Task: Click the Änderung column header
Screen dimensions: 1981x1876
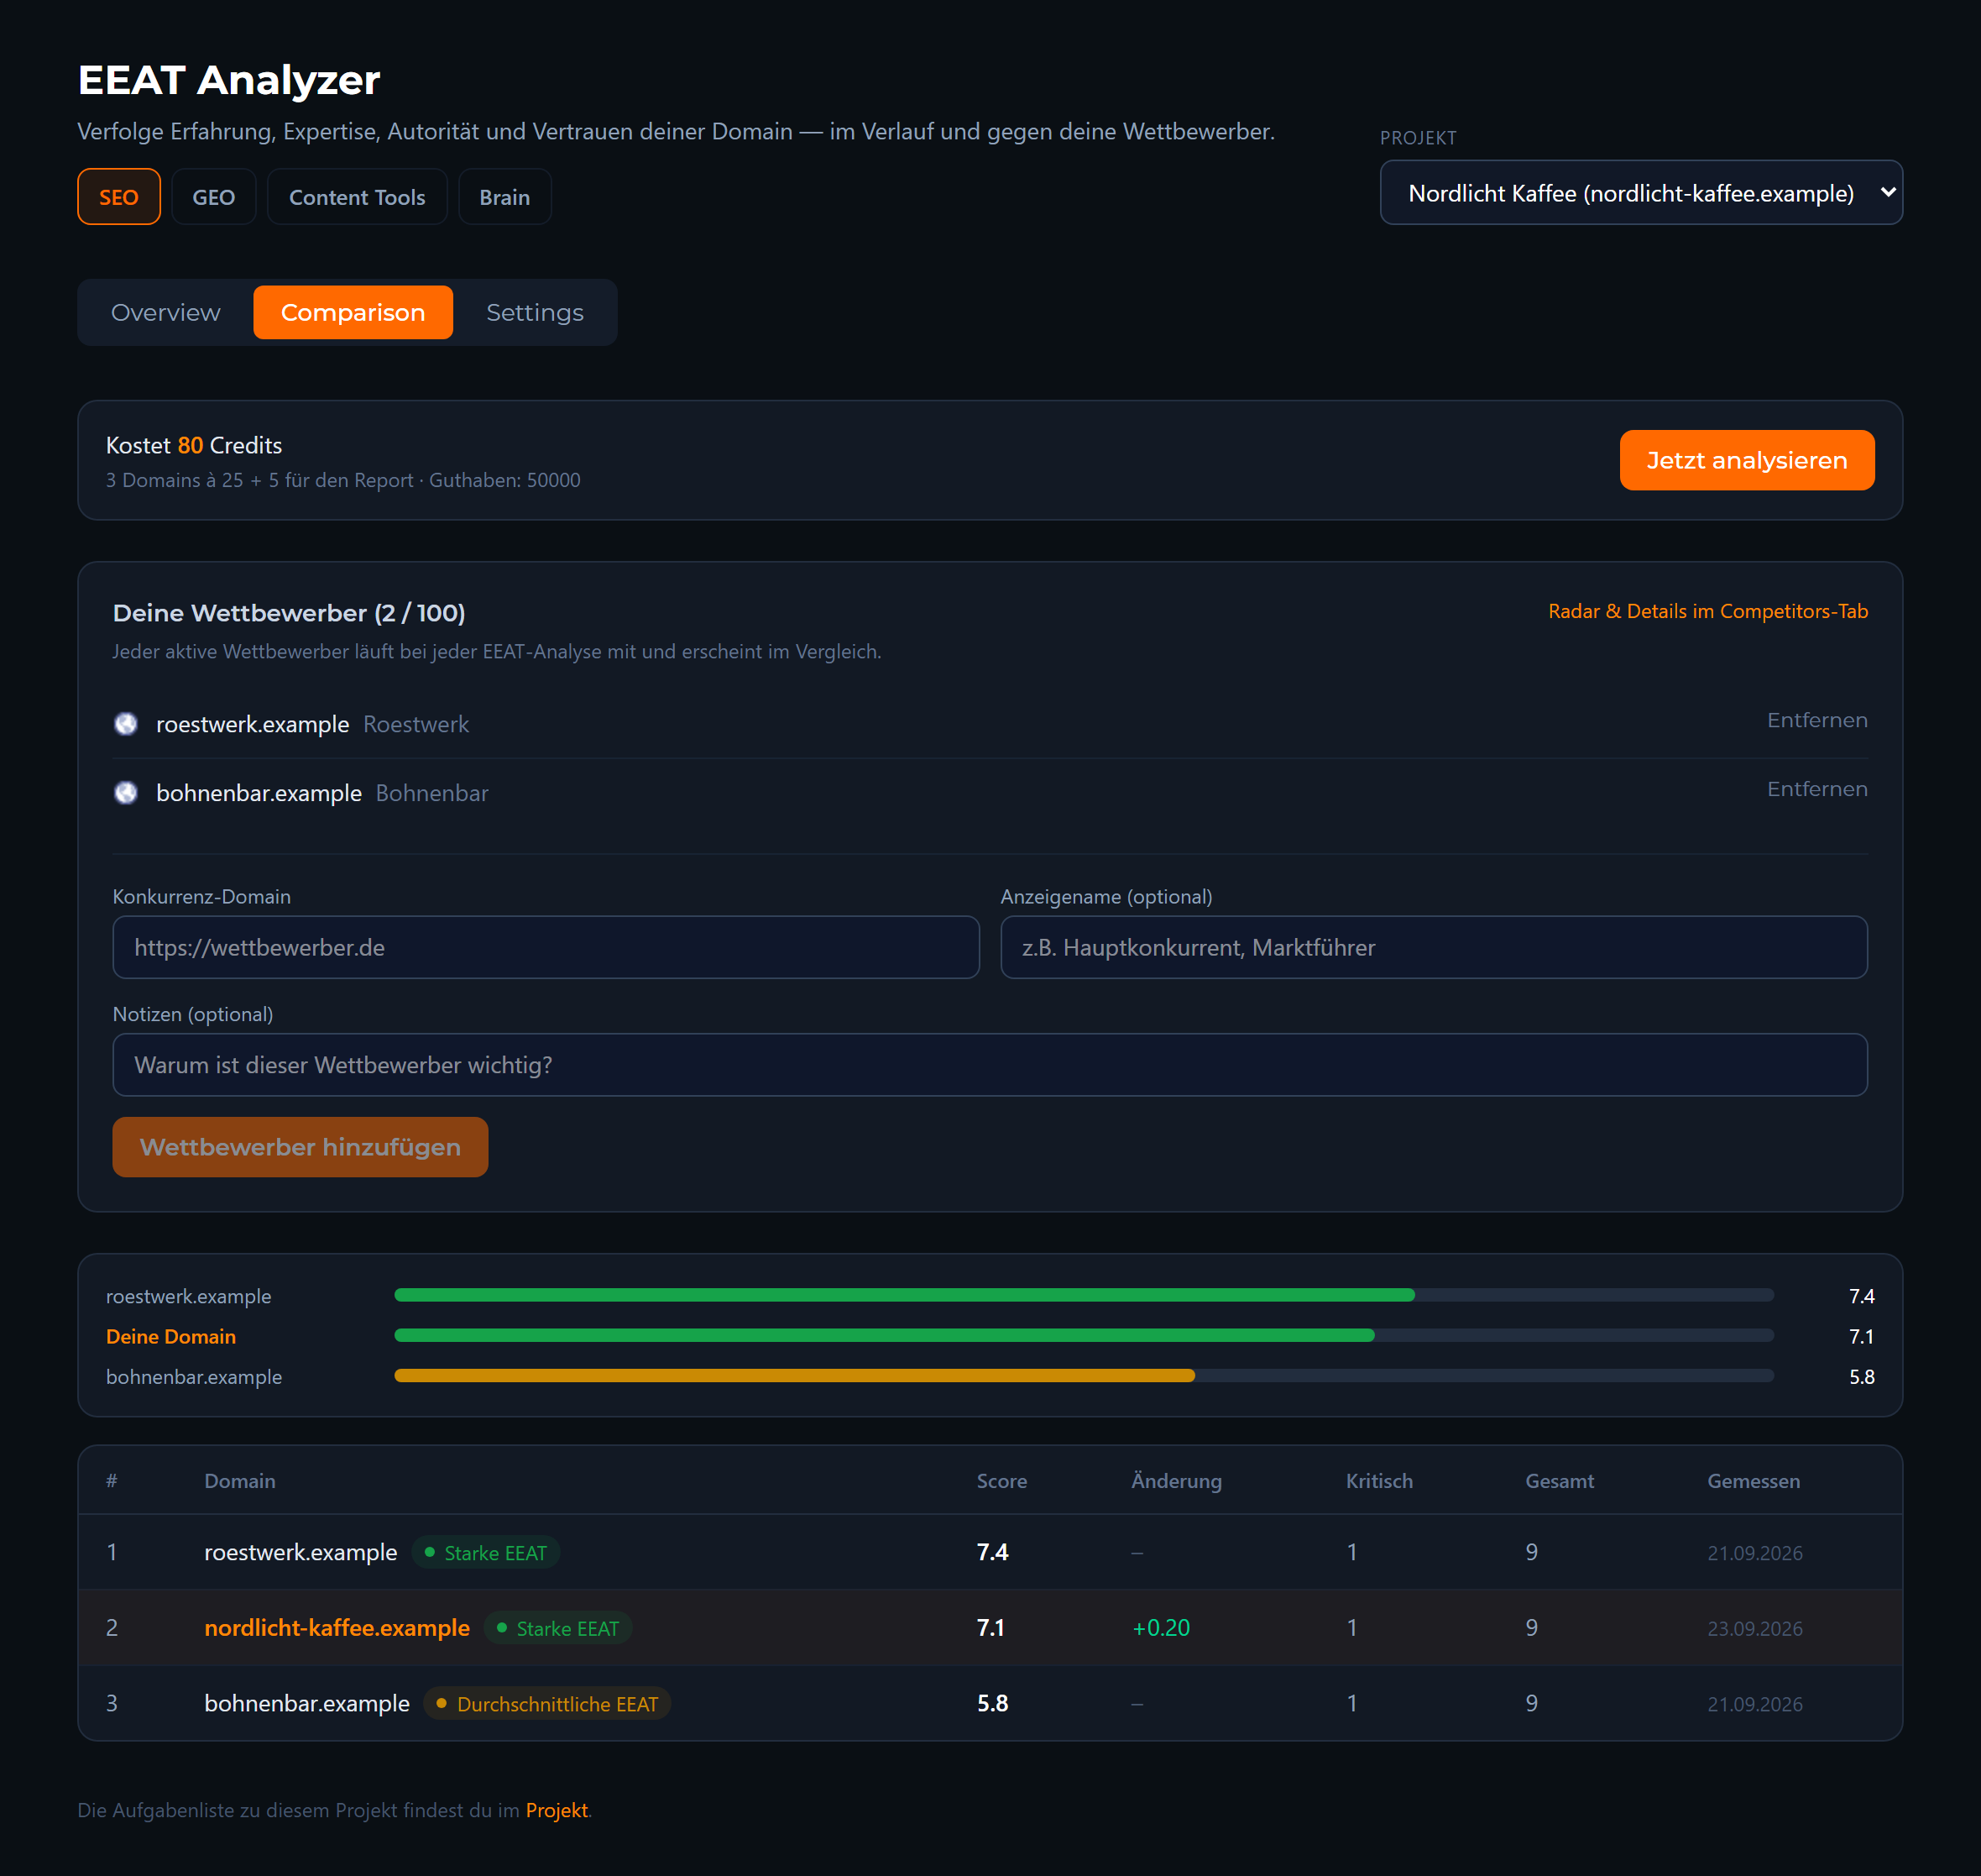Action: point(1175,1481)
